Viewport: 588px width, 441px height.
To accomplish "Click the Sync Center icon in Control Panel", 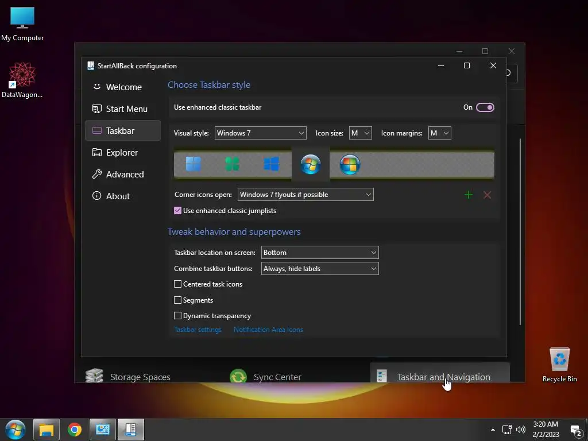I will 238,376.
